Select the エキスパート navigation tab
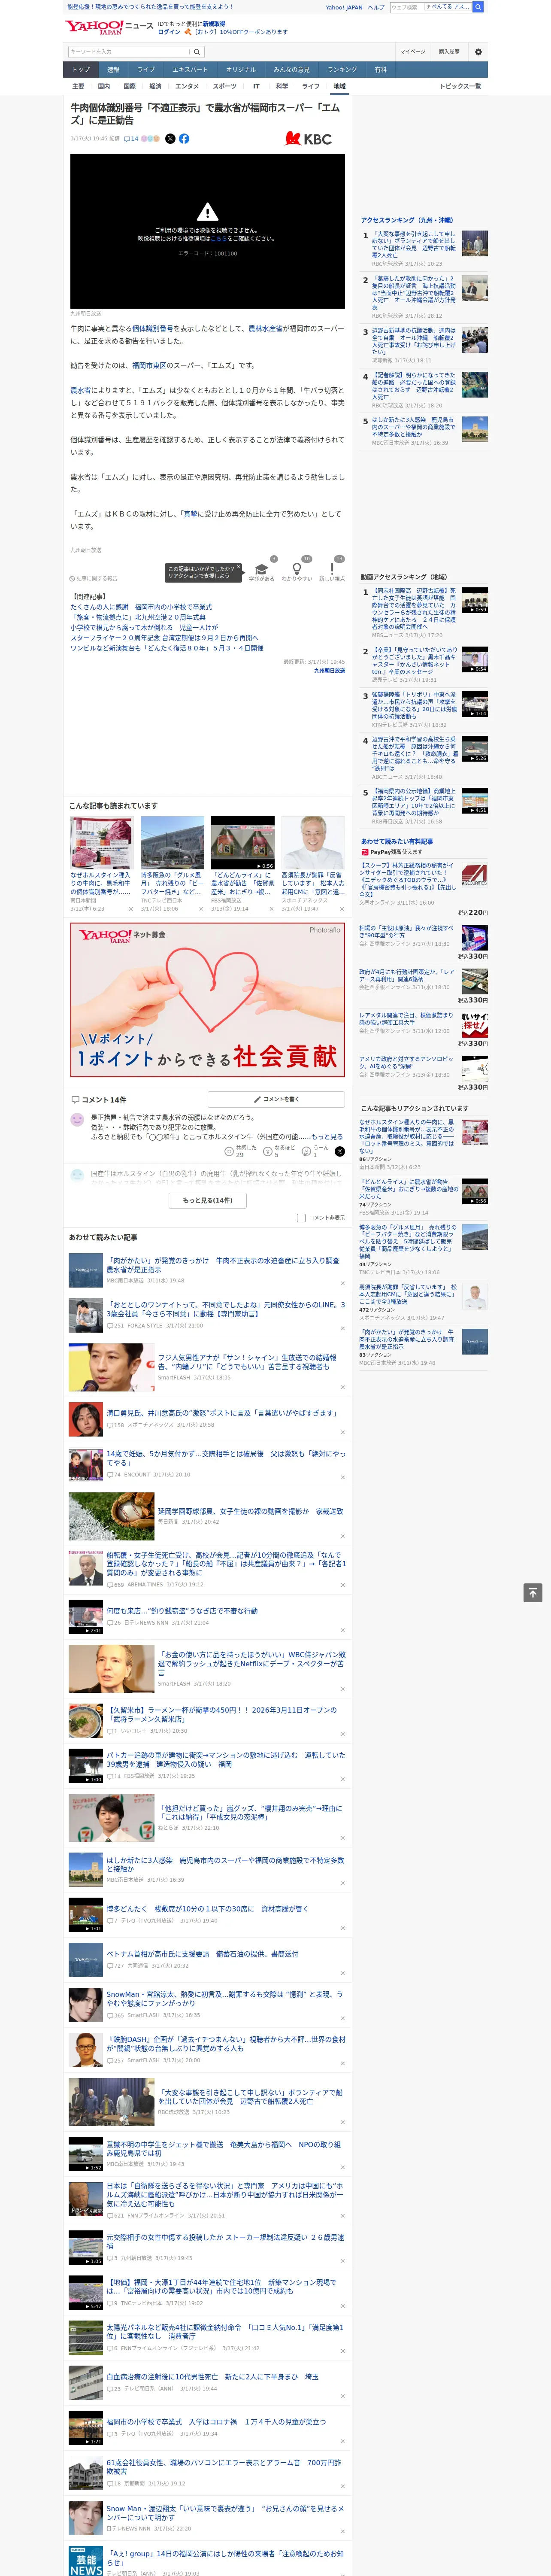Viewport: 551px width, 2576px height. 190,70
